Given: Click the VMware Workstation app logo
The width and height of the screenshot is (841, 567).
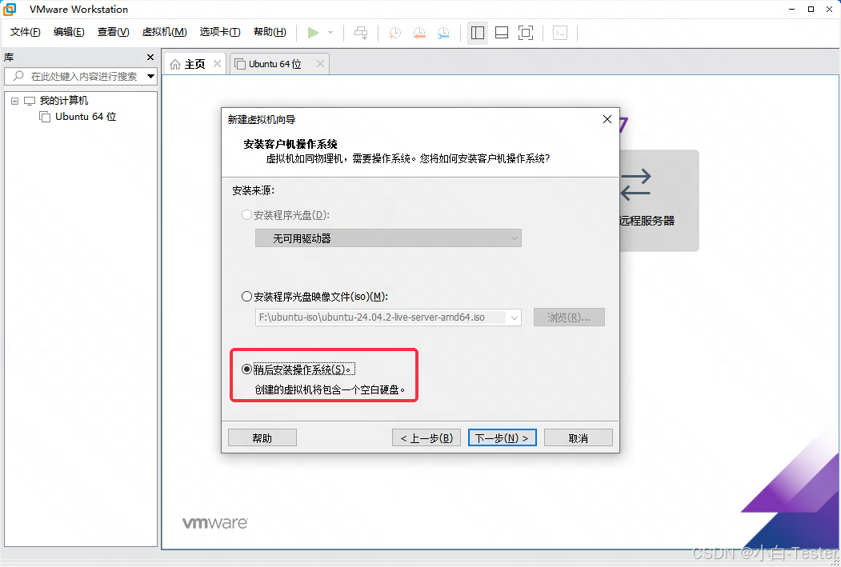Looking at the screenshot, I should pos(10,9).
